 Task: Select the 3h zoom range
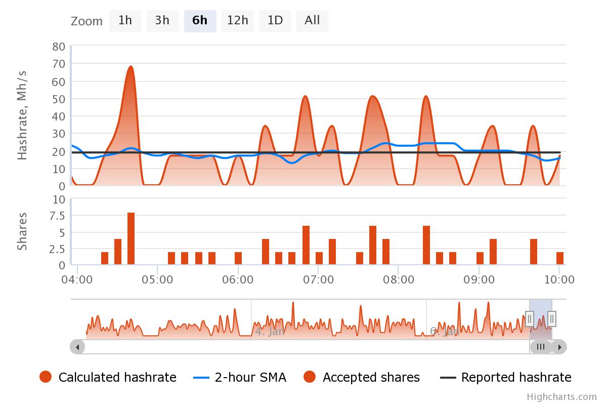point(162,21)
